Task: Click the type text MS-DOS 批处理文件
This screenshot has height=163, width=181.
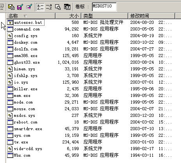Action: (103, 22)
